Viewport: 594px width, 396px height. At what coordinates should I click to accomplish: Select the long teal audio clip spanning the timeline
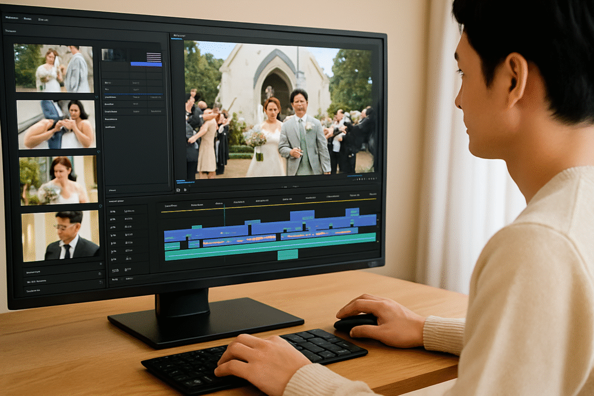pos(270,248)
